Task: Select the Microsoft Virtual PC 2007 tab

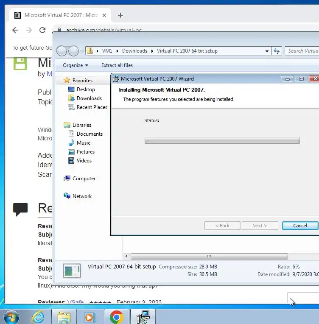Action: coord(60,15)
